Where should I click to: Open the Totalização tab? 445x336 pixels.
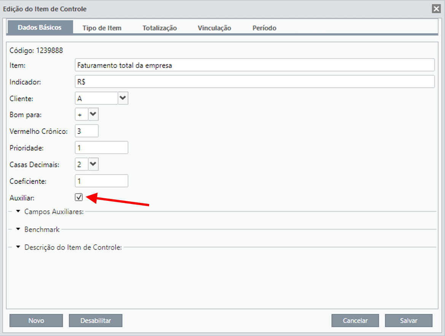click(x=159, y=28)
